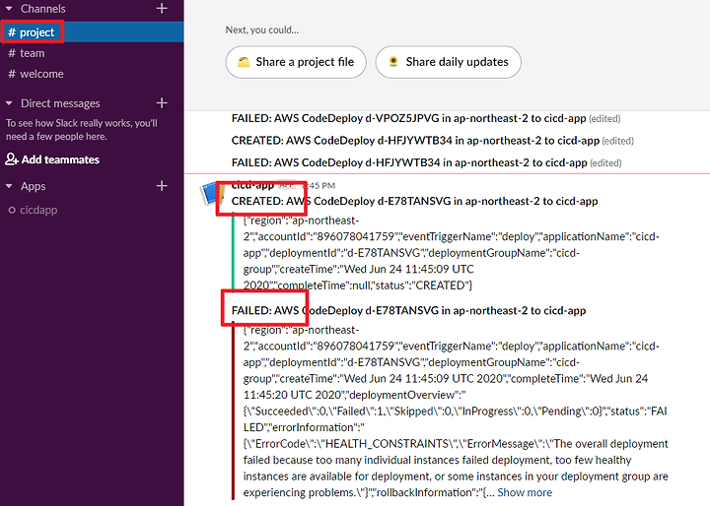Click the Apps section label

(34, 186)
